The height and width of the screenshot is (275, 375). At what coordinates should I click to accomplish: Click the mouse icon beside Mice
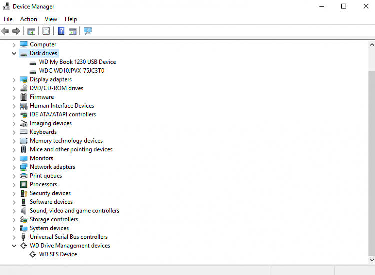[x=23, y=149]
